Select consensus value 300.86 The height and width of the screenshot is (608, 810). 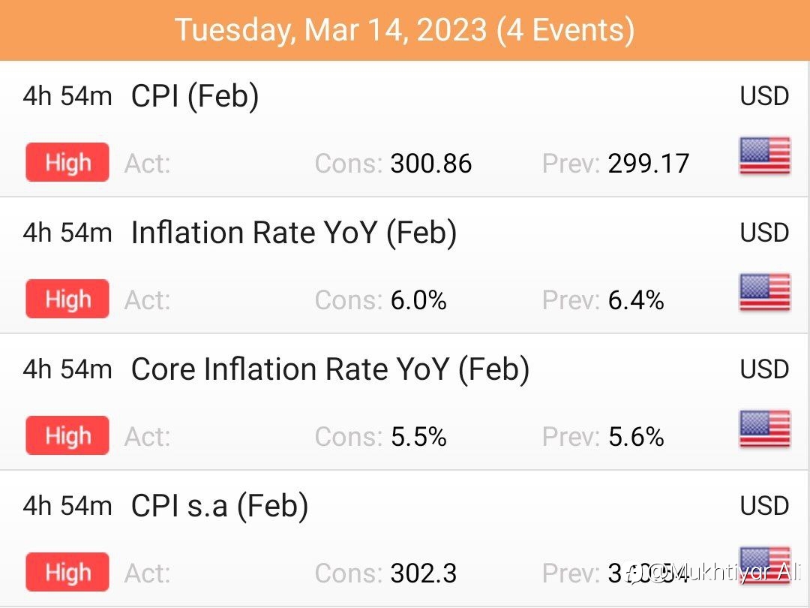pyautogui.click(x=430, y=164)
